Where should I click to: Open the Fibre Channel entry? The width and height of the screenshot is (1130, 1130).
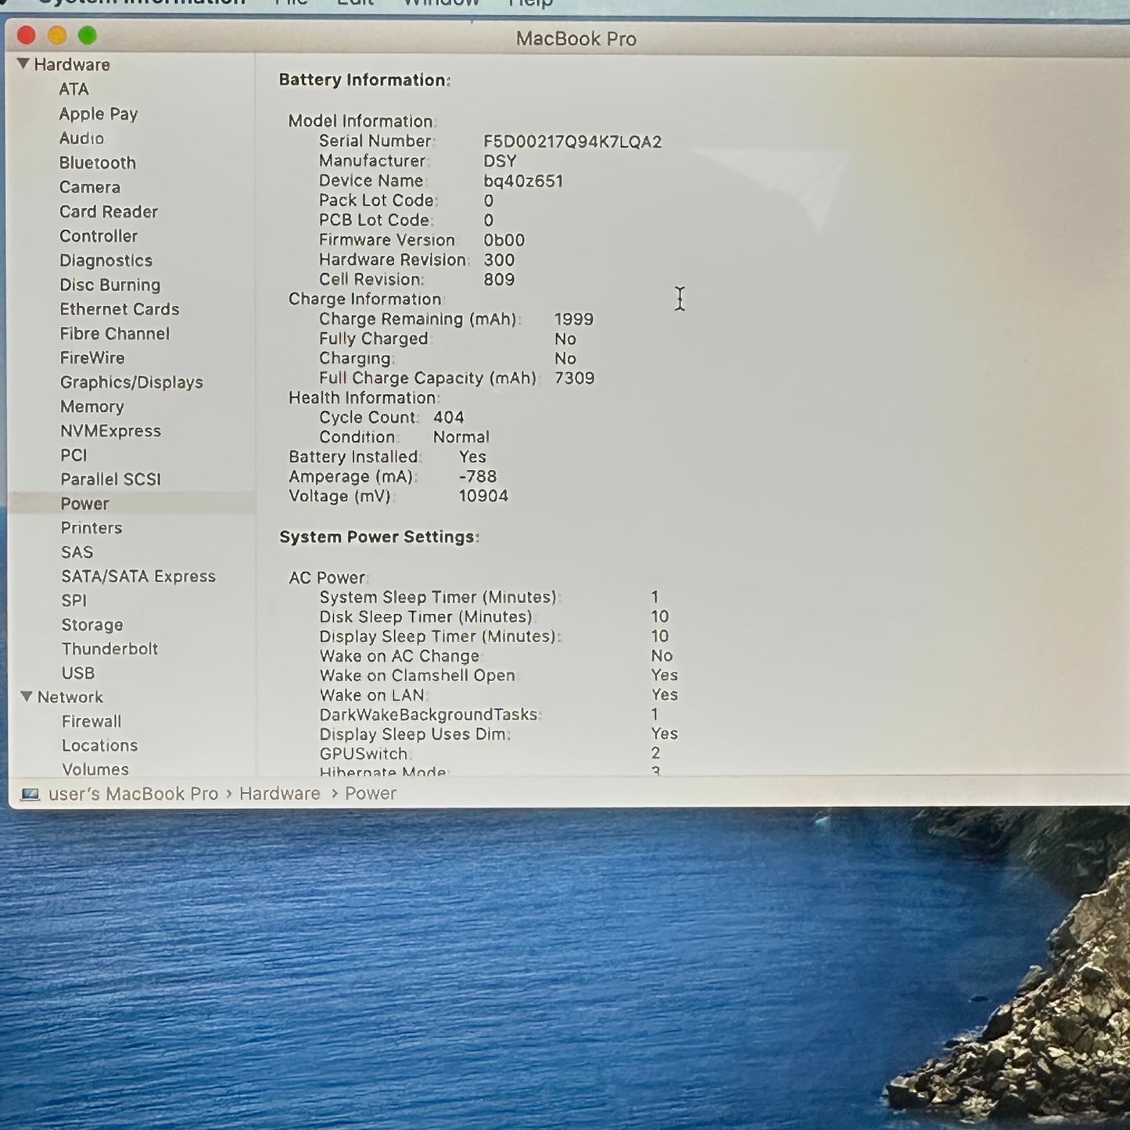click(x=115, y=333)
